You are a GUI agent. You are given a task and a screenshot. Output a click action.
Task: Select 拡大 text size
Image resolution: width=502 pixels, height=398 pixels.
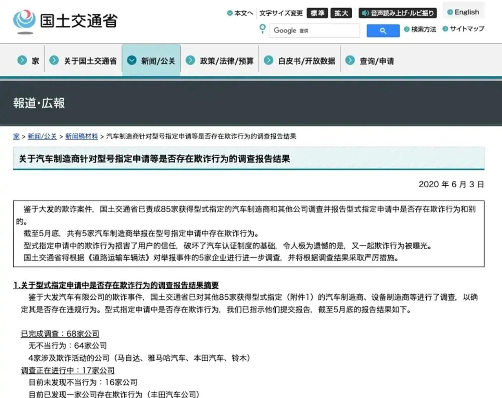(341, 13)
